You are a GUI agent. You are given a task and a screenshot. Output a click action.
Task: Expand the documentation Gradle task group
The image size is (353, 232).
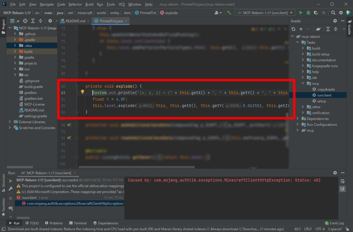point(303,60)
